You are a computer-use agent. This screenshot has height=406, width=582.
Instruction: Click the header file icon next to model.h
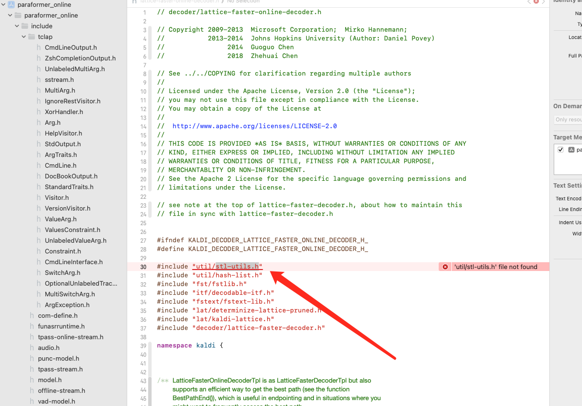[32, 380]
